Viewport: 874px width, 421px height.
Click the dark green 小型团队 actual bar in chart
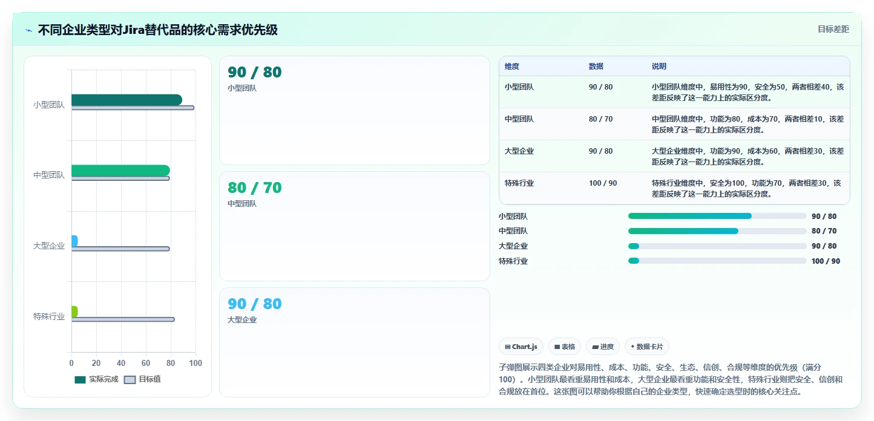click(x=126, y=100)
